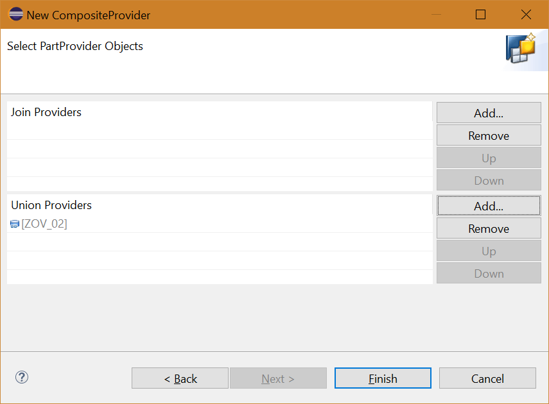This screenshot has width=549, height=404.
Task: Go back to previous wizard page
Action: 180,378
